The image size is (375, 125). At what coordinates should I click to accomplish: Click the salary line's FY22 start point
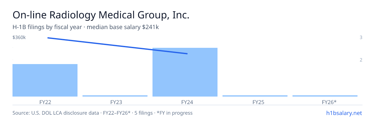coord(48,38)
